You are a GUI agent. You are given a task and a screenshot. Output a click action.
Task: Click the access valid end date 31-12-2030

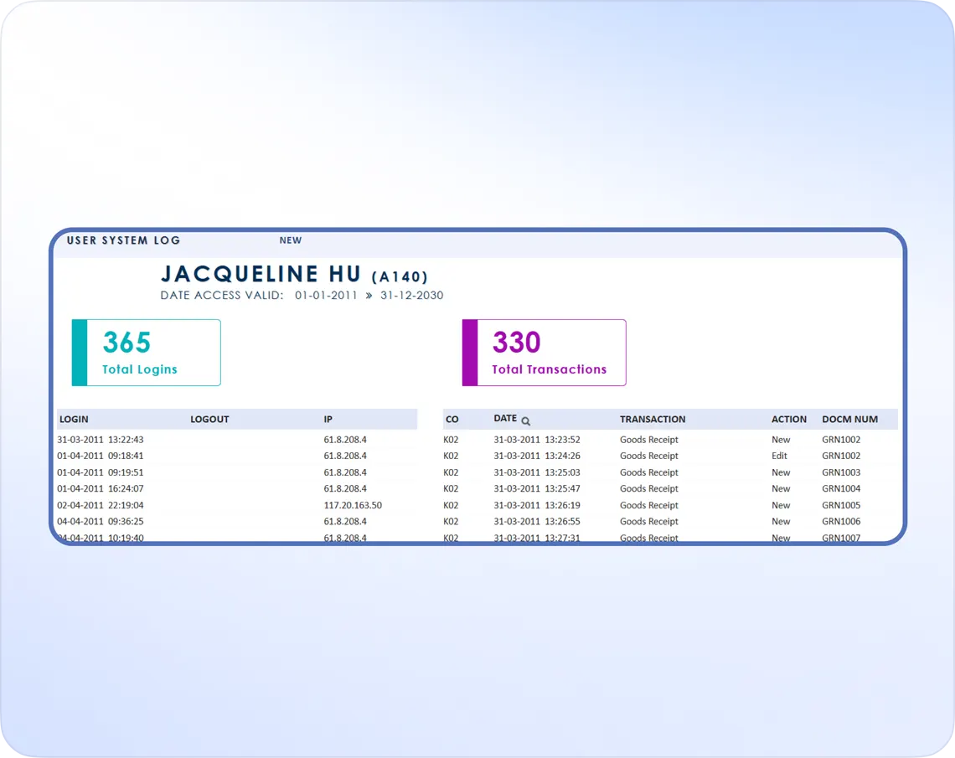410,295
